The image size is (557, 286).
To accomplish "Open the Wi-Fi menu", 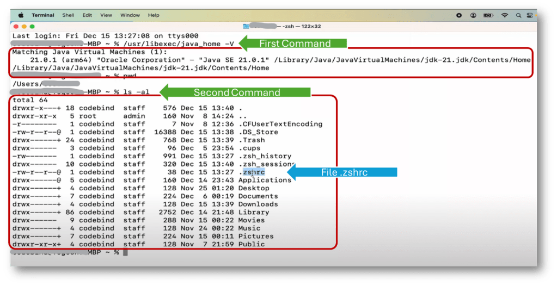I will point(505,15).
